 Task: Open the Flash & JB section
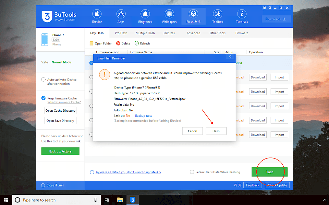click(193, 16)
